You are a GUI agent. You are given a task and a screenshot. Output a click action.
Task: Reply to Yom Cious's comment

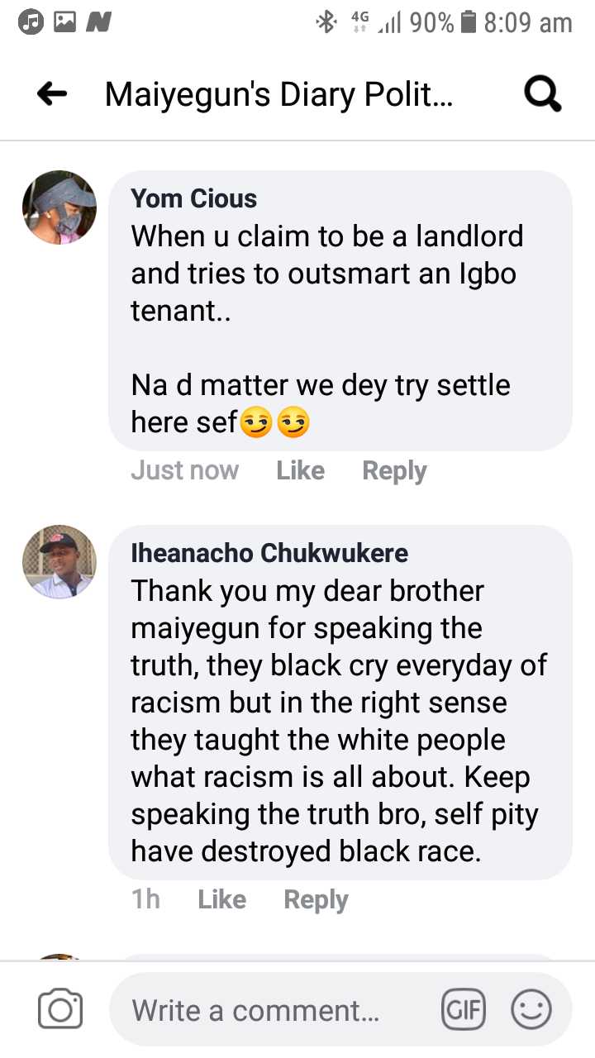tap(394, 470)
